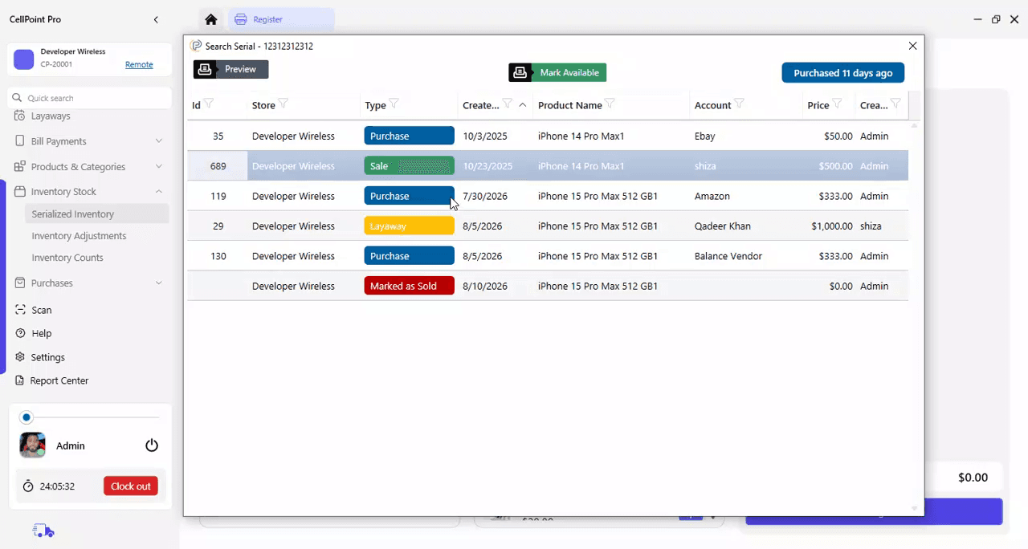
Task: Open filter for the Product Name column
Action: 610,104
